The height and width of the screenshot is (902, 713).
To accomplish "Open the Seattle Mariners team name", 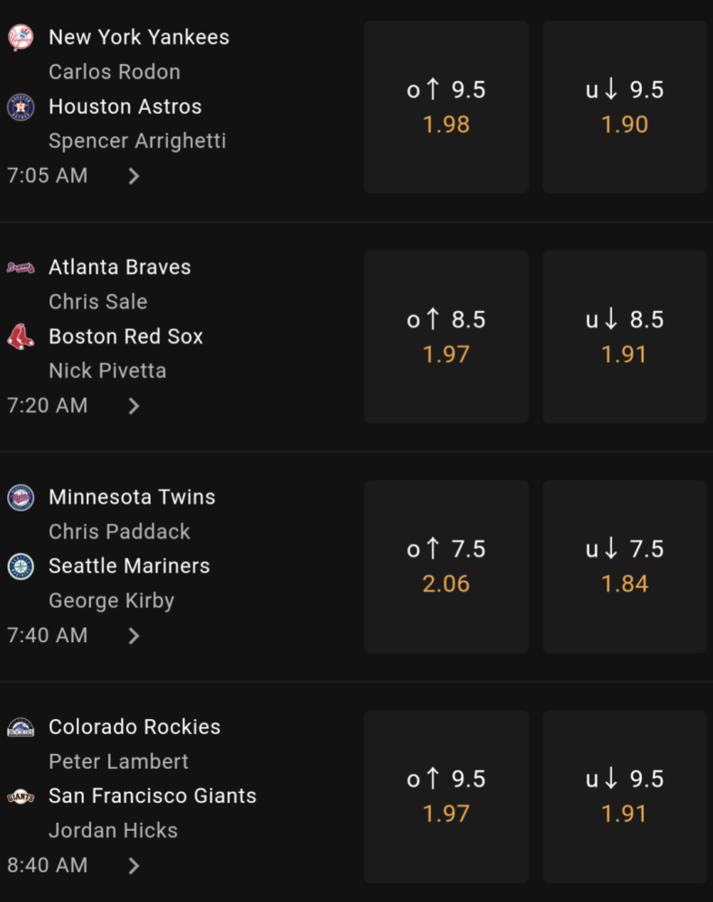I will pos(129,566).
